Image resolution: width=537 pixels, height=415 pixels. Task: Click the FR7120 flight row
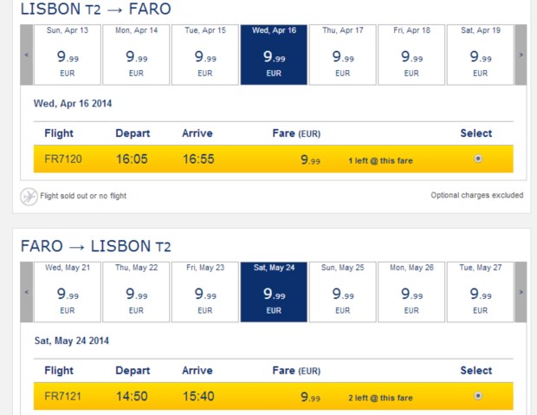pyautogui.click(x=260, y=159)
